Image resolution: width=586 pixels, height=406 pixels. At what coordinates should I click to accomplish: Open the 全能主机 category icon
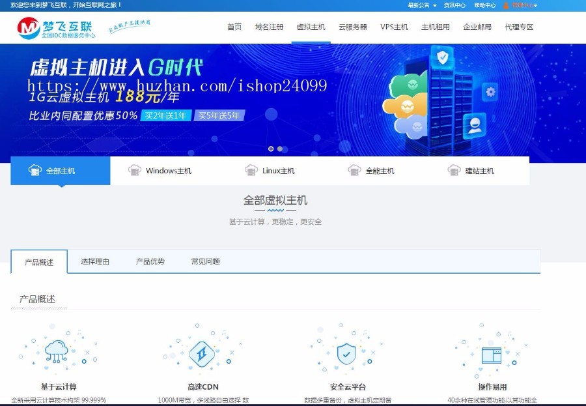click(355, 169)
